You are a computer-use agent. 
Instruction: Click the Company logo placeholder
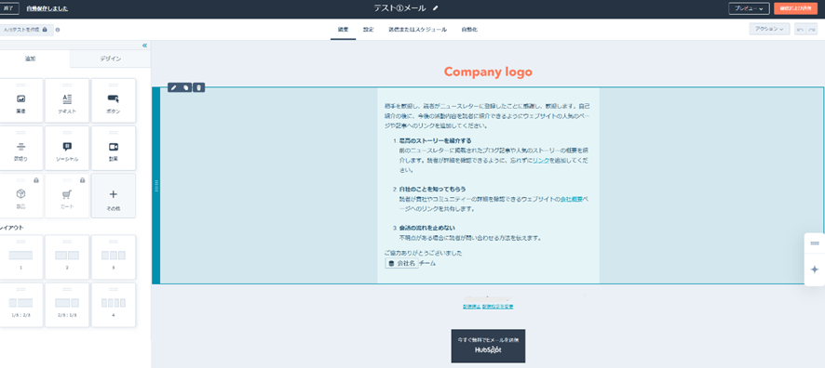coord(488,72)
